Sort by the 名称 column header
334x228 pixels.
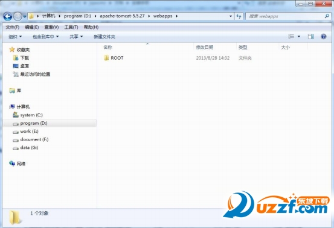(x=108, y=48)
